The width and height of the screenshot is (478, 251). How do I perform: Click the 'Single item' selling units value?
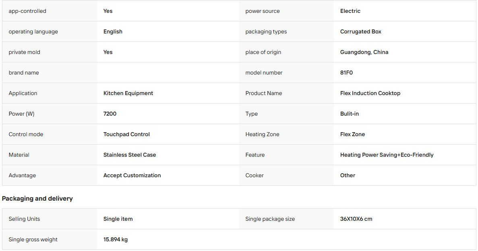(118, 219)
